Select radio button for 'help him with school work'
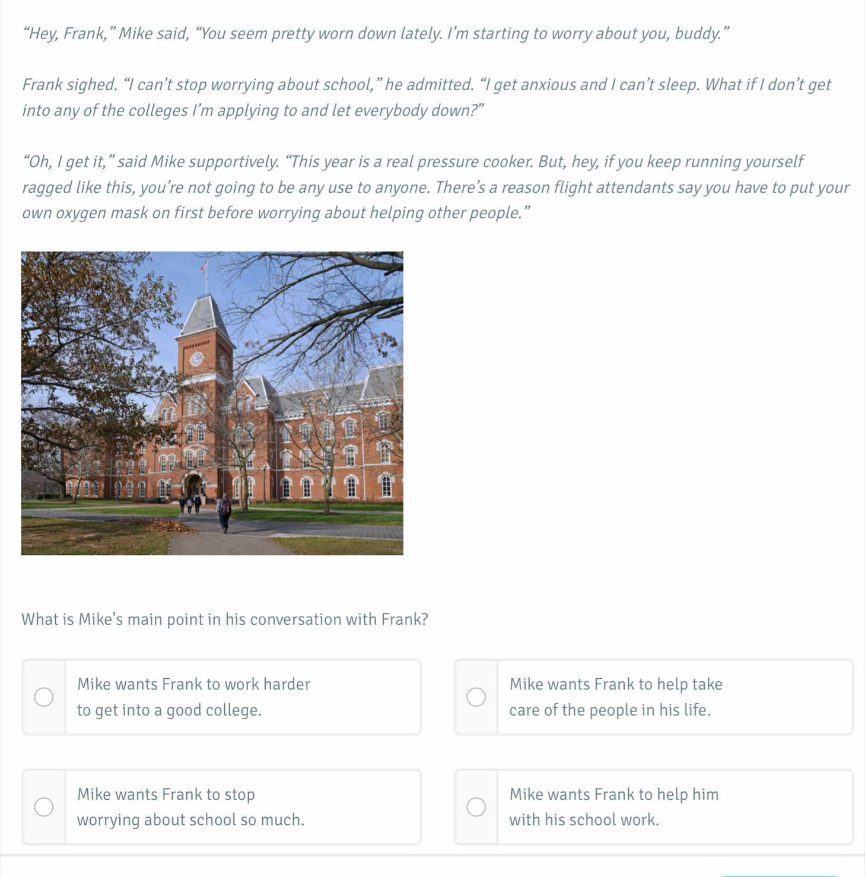Screen dimensions: 865x877 [x=476, y=807]
